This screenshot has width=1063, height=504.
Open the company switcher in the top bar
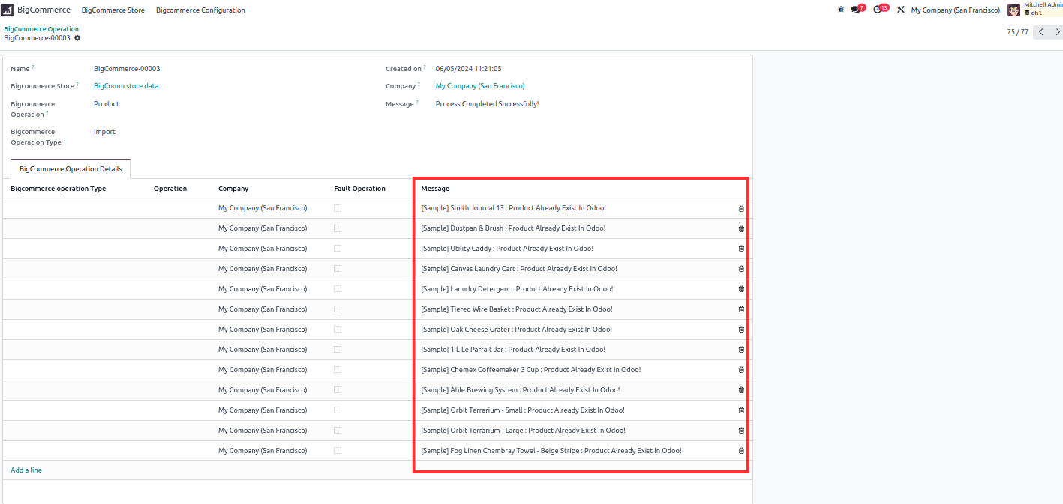coord(955,10)
